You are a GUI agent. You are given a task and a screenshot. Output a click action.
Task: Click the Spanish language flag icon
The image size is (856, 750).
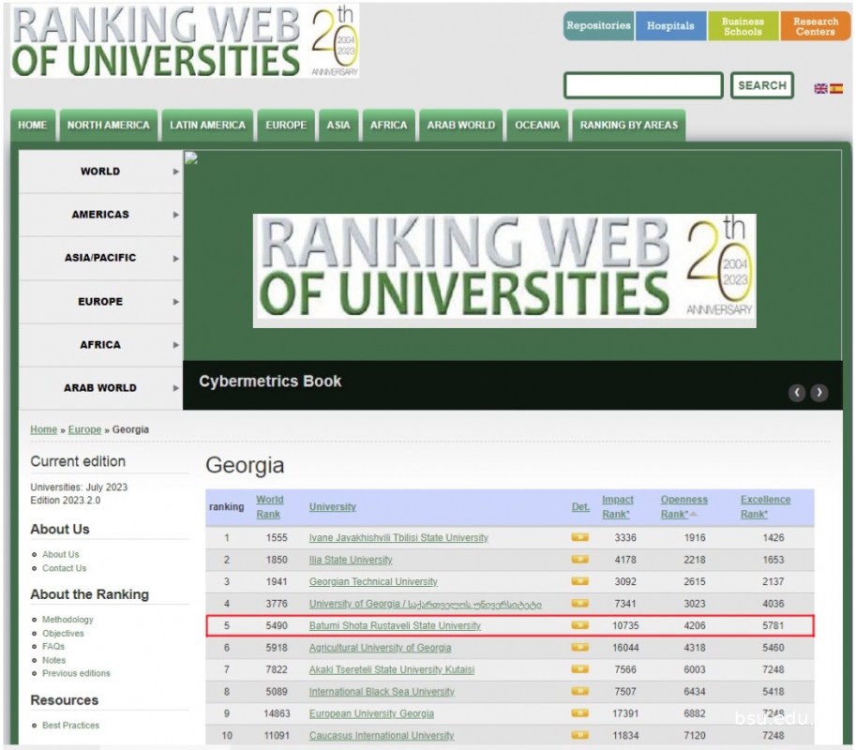point(836,89)
